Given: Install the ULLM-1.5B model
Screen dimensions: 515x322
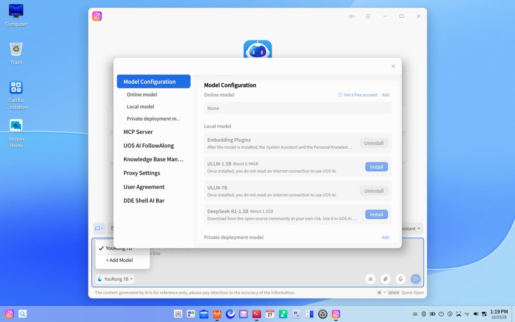Looking at the screenshot, I should click(x=377, y=167).
